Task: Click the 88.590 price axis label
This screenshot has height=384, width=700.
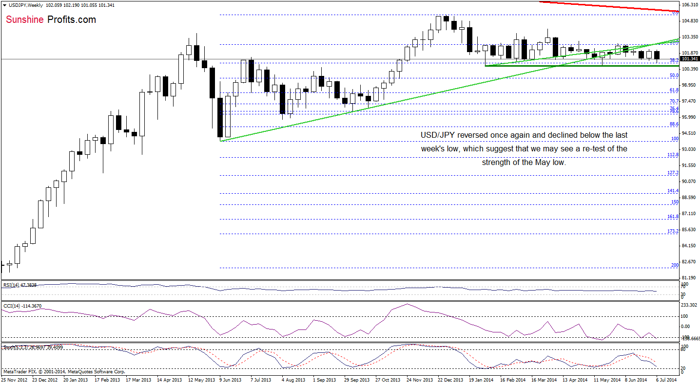Action: 690,198
